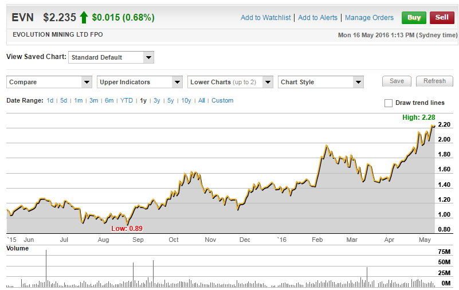Select the 5y date range
Image resolution: width=459 pixels, height=290 pixels.
[x=171, y=100]
